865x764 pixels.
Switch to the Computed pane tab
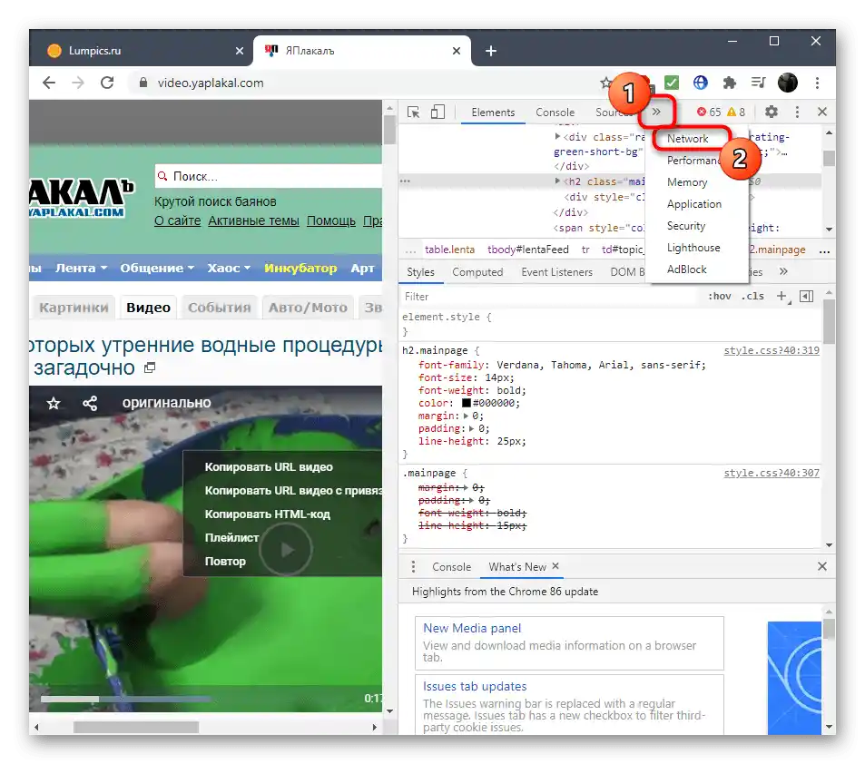coord(477,272)
